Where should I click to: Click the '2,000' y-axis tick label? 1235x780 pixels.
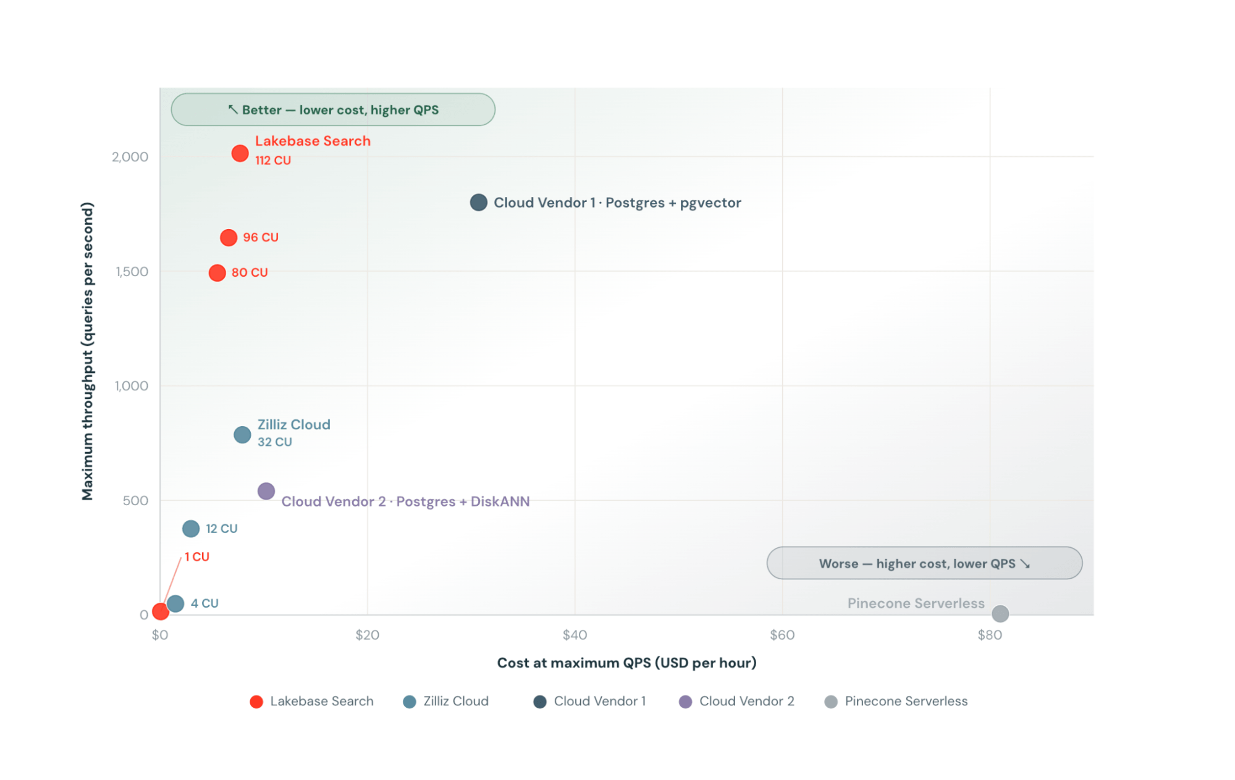pos(130,157)
